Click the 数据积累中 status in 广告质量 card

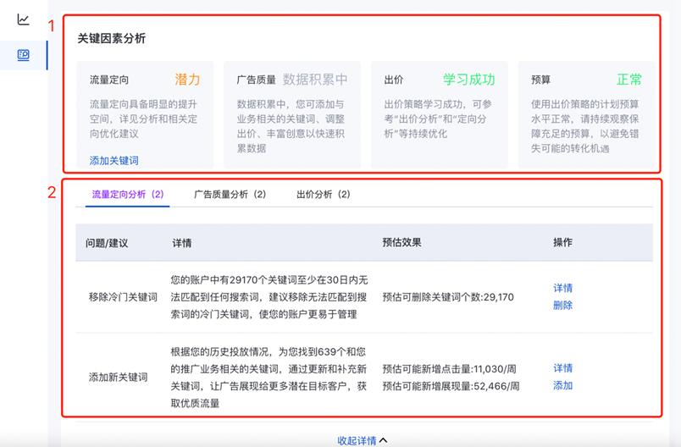tap(315, 80)
